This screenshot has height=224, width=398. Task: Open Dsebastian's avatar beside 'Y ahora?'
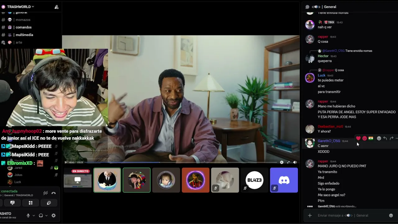coord(310,129)
